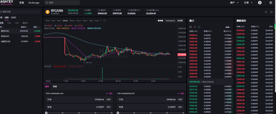Click the 划转 transfer link beside USD balance
The image size is (276, 114).
(109, 94)
